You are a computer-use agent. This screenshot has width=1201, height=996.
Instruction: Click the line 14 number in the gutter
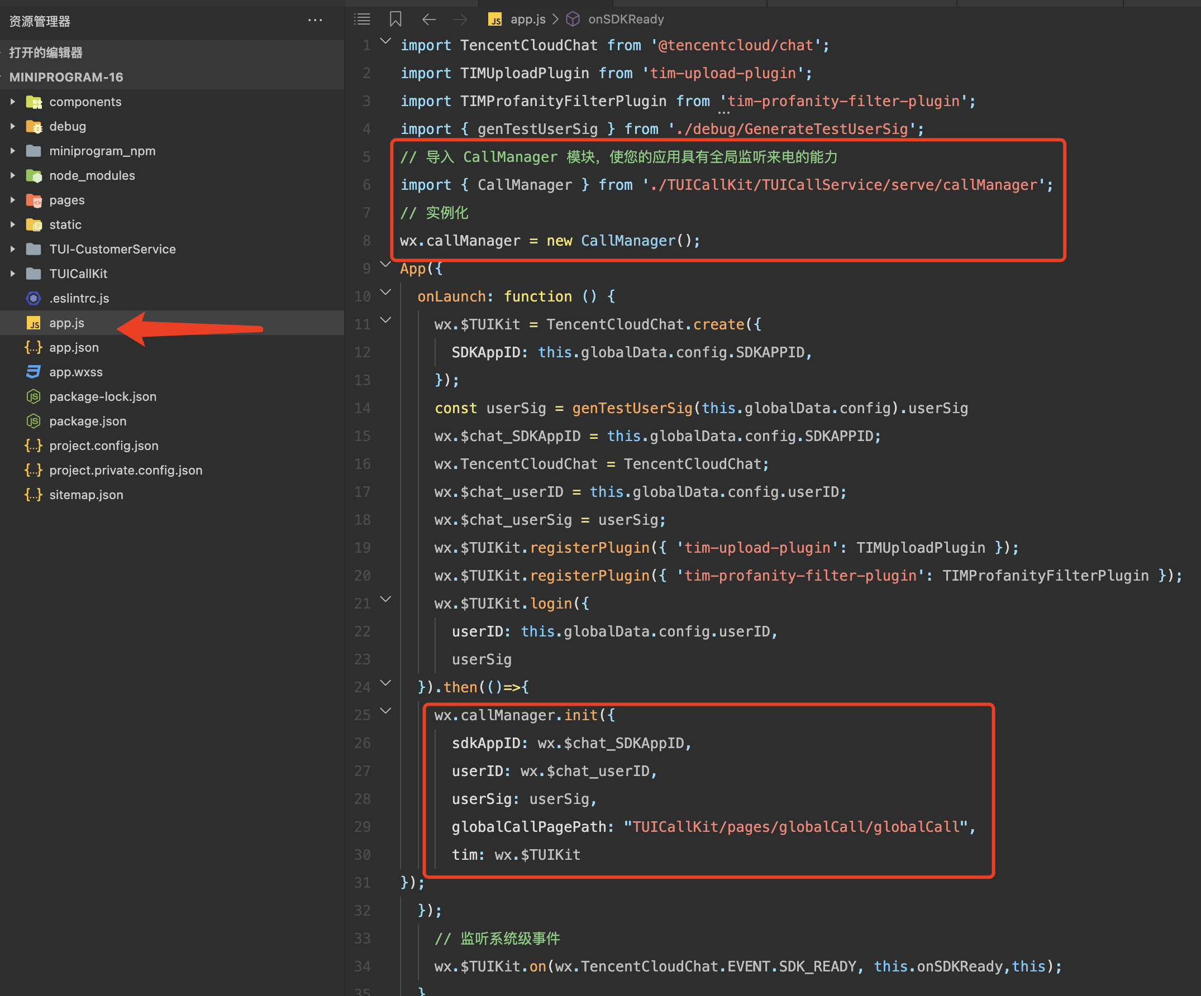[363, 408]
